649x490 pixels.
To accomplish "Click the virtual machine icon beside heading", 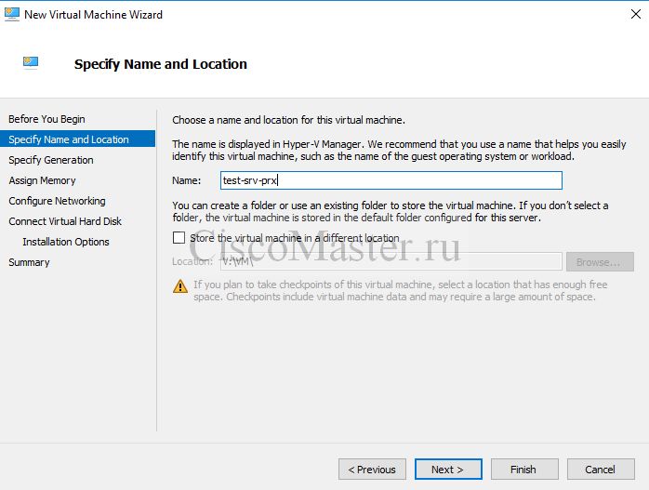I will [31, 62].
